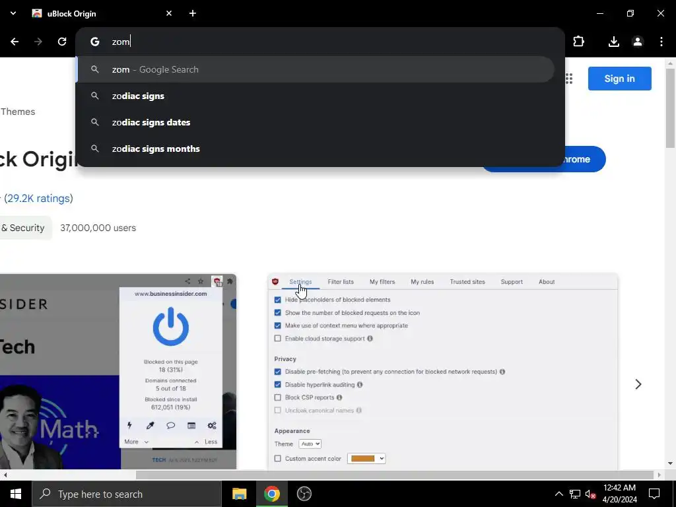The width and height of the screenshot is (676, 507).
Task: Enable 'Block CSP reports' checkbox
Action: (x=278, y=397)
